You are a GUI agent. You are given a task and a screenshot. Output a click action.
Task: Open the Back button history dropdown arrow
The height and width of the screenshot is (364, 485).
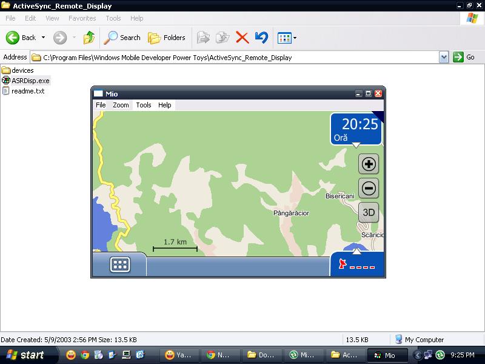(43, 38)
